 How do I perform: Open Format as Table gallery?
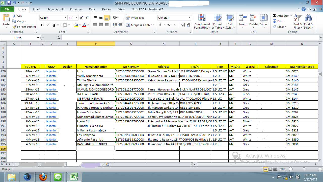(218, 22)
